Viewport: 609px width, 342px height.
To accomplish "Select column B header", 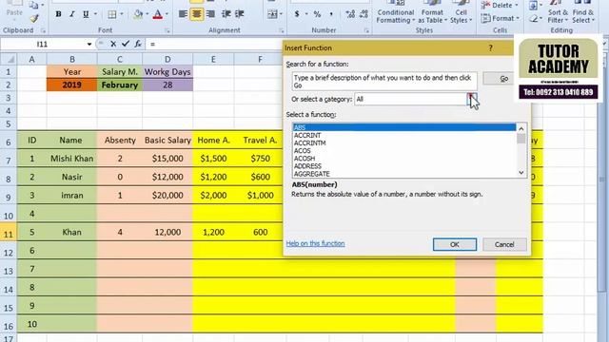I will pos(72,59).
